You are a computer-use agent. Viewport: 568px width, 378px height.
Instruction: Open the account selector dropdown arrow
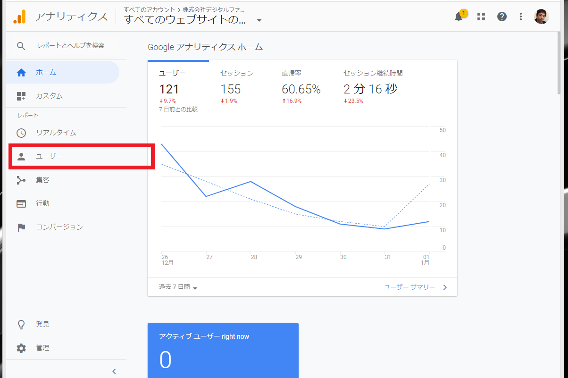point(259,21)
